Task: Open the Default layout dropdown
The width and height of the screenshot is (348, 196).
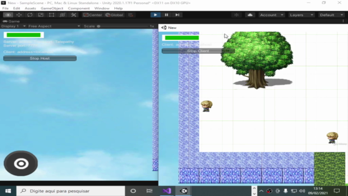Action: [x=331, y=15]
